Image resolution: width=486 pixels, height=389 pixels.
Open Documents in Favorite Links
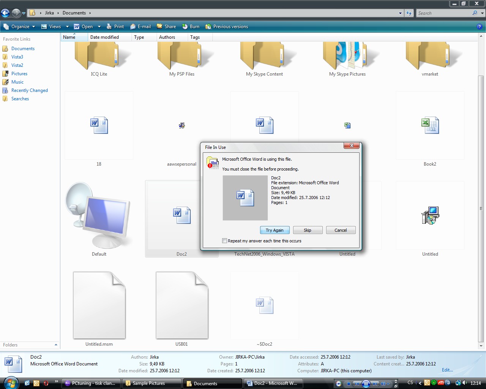point(23,49)
